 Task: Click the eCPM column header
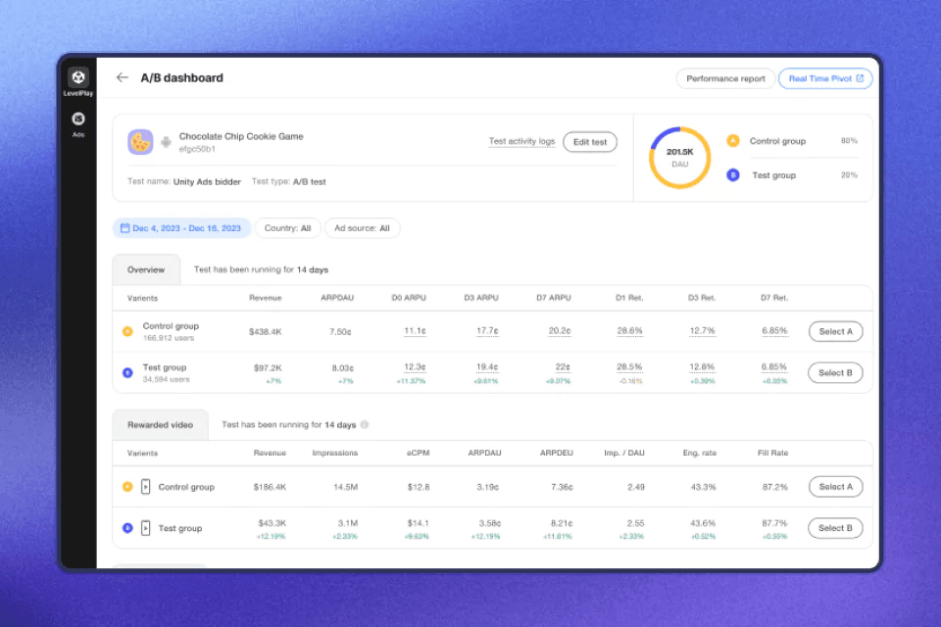pos(419,453)
